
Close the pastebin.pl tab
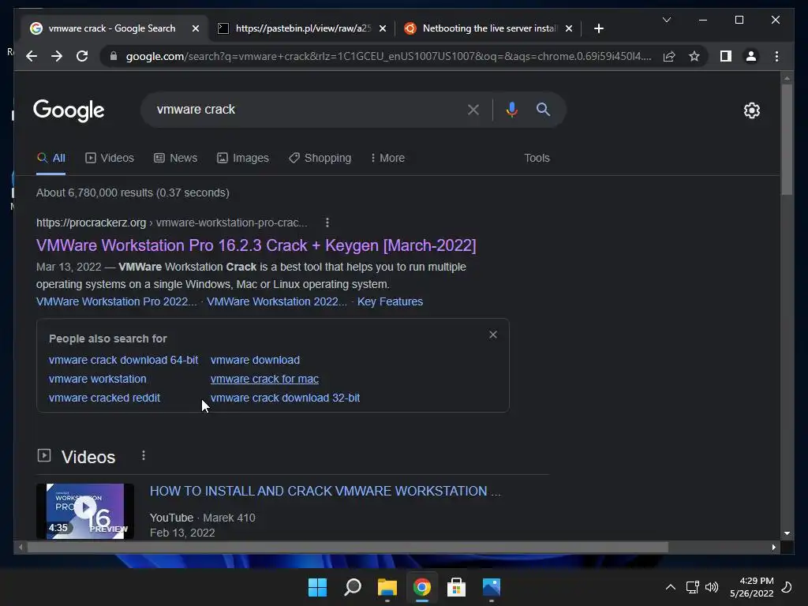383,28
